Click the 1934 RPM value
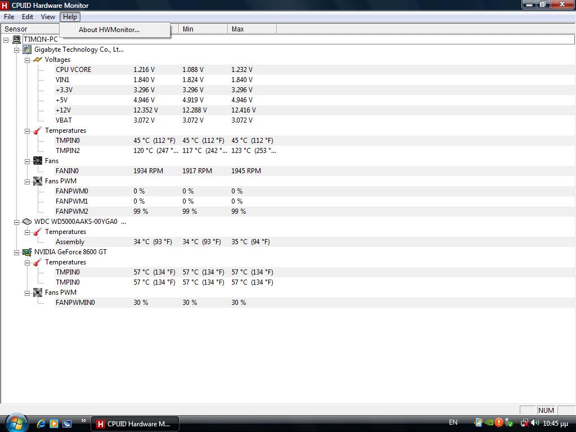The width and height of the screenshot is (576, 432). click(148, 171)
